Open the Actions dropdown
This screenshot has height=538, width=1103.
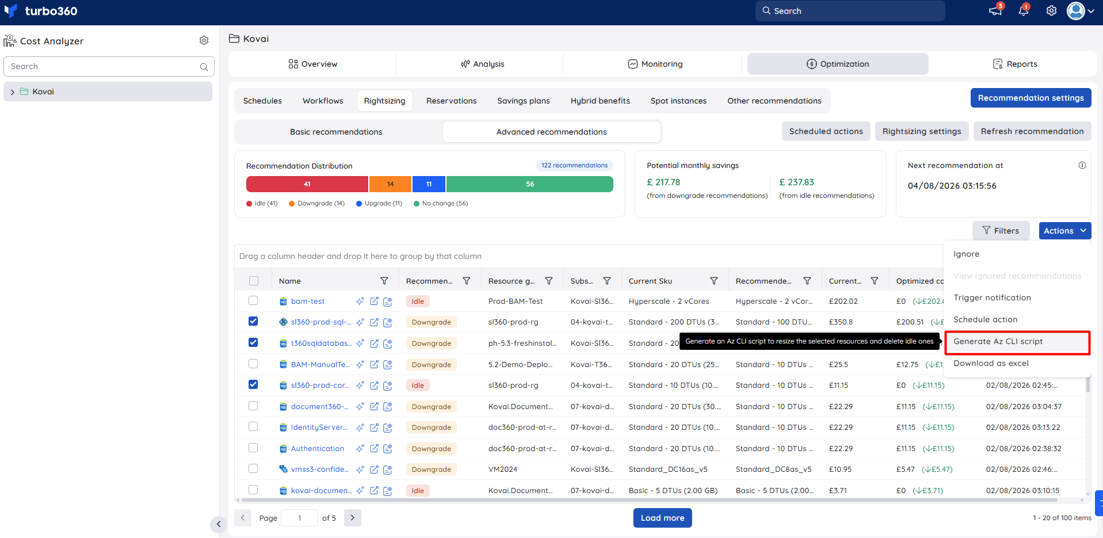[x=1065, y=231]
